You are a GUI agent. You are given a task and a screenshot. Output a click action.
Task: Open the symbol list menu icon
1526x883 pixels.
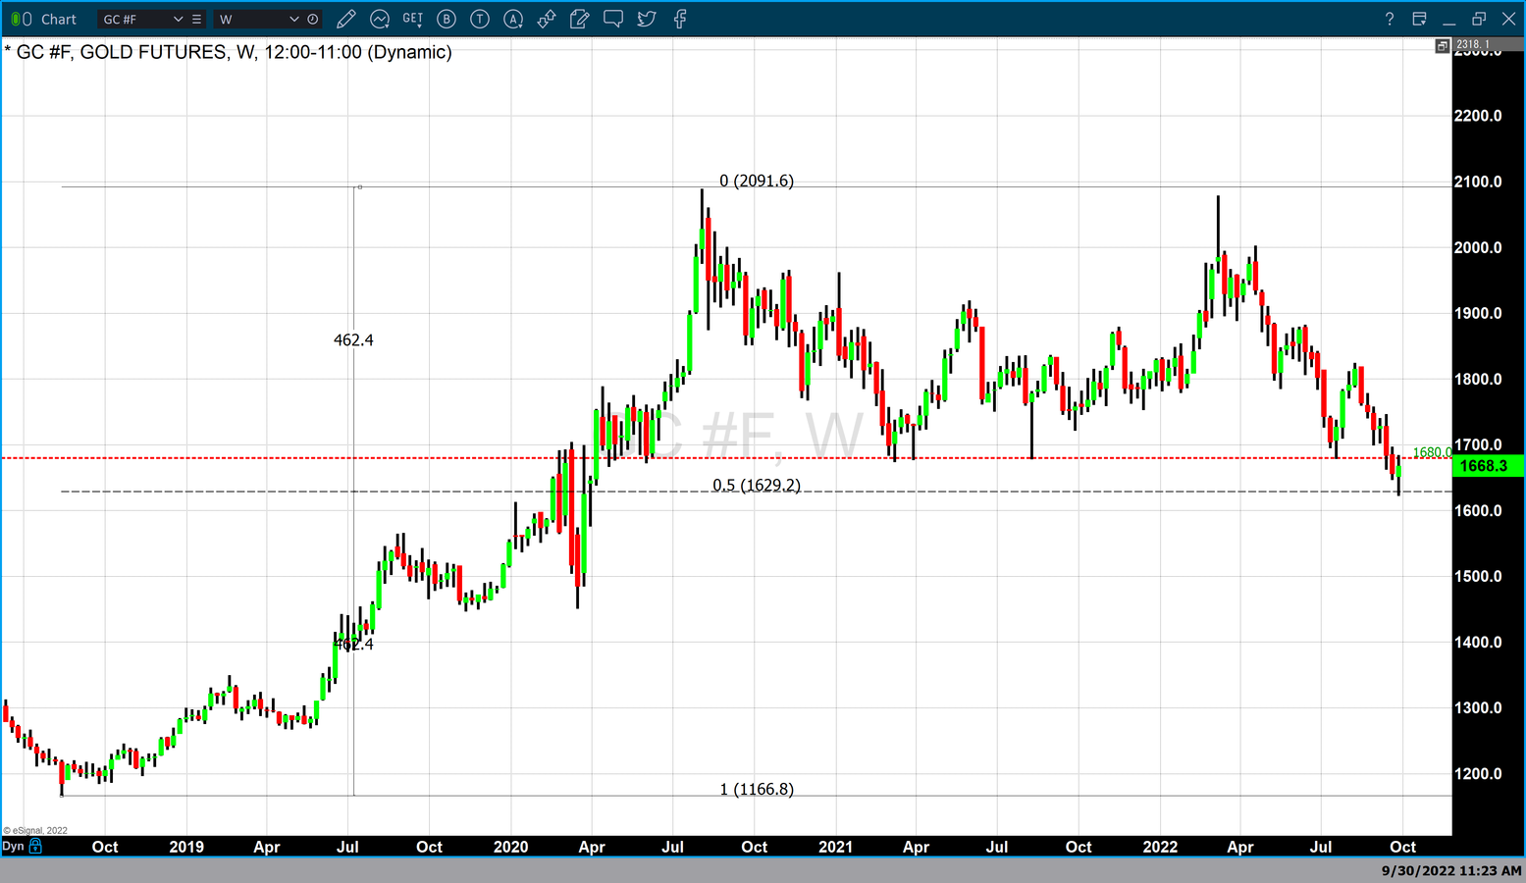point(197,19)
